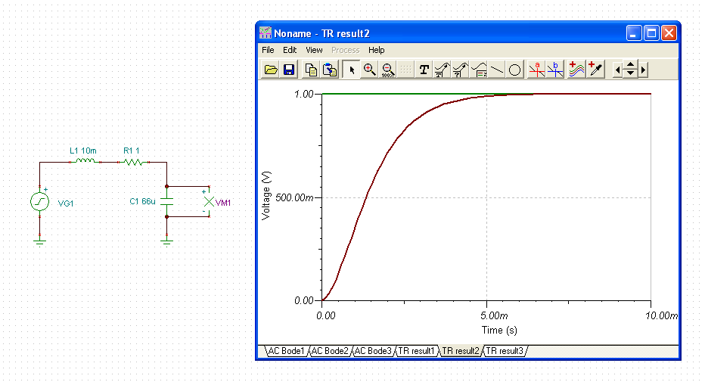This screenshot has width=705, height=385.
Task: Click the Open file folder icon
Action: [x=271, y=70]
